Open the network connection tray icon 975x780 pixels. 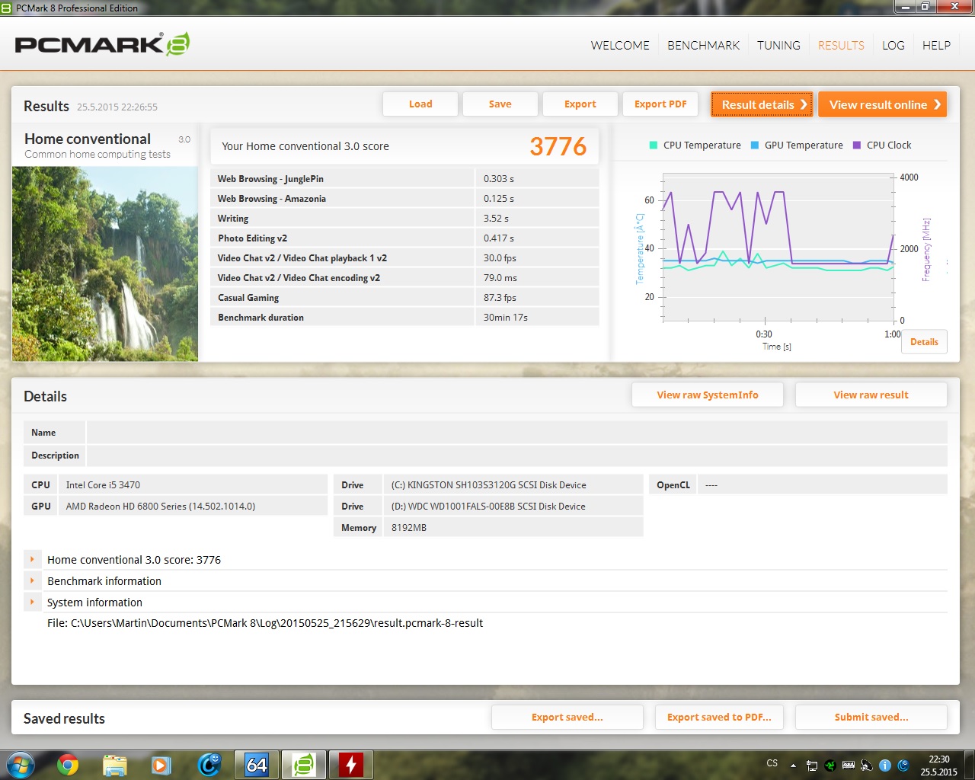tap(812, 766)
